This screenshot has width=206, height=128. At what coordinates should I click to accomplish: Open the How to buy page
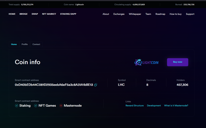click(x=175, y=14)
